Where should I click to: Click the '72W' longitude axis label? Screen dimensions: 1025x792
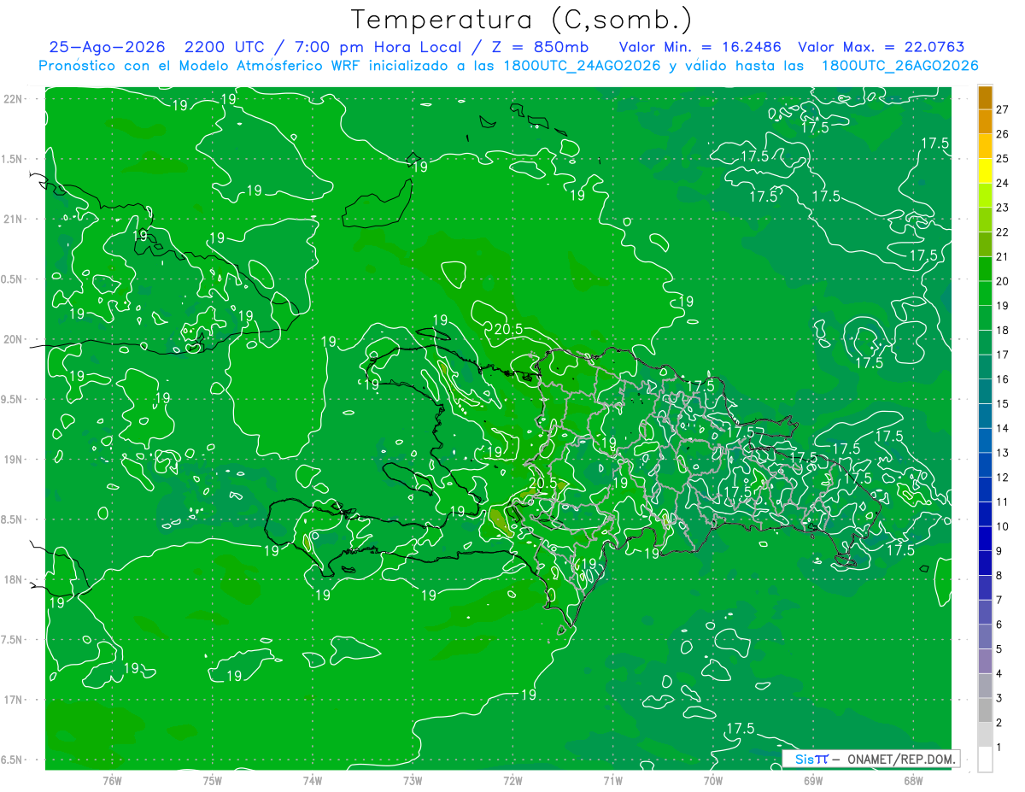(x=512, y=781)
